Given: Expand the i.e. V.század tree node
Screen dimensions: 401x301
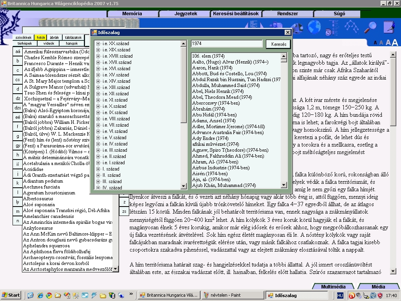Looking at the screenshot, I should [x=98, y=138].
